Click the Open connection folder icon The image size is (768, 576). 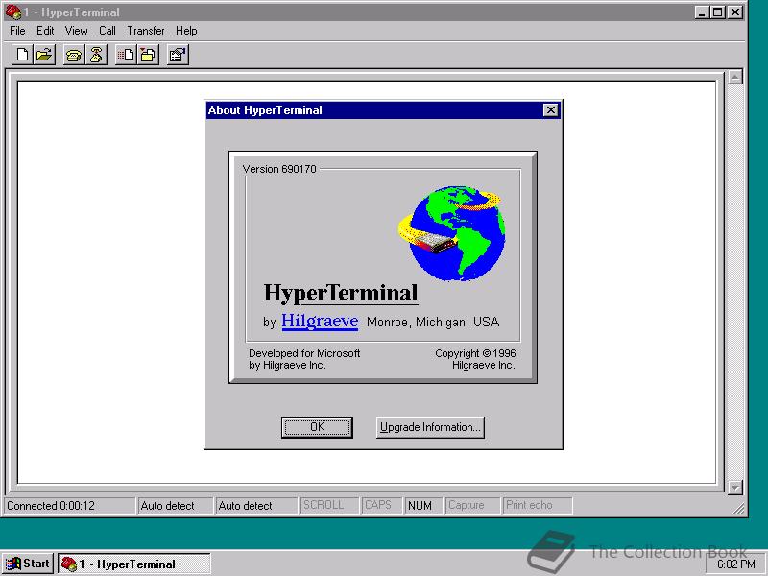(44, 55)
